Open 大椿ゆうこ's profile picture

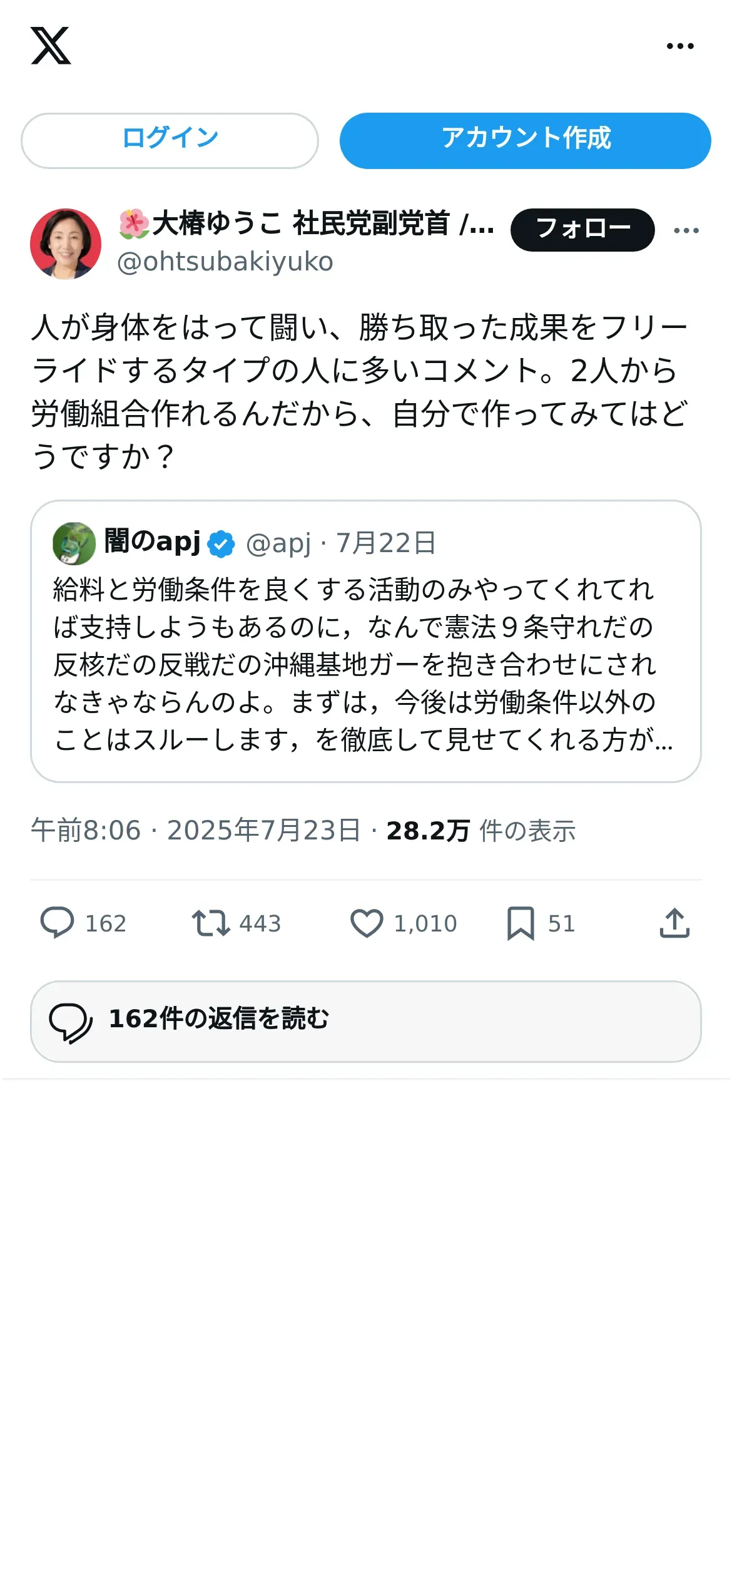(x=66, y=244)
